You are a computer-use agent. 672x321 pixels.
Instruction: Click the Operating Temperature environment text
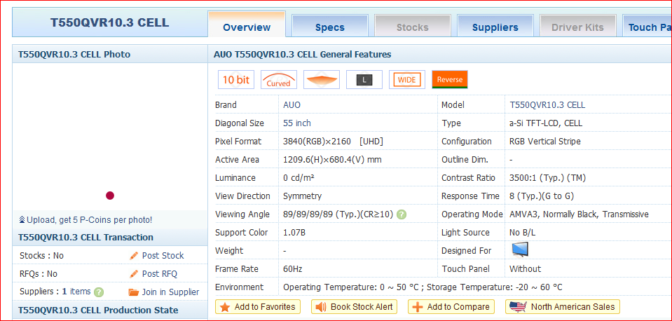coord(423,287)
